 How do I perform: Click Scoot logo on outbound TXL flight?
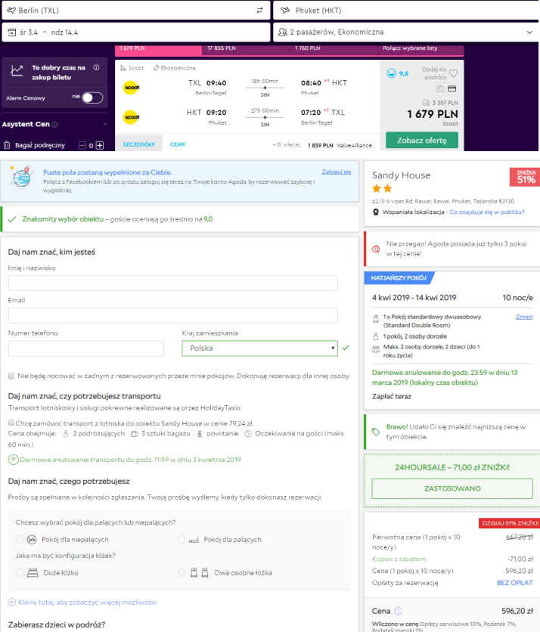click(132, 87)
